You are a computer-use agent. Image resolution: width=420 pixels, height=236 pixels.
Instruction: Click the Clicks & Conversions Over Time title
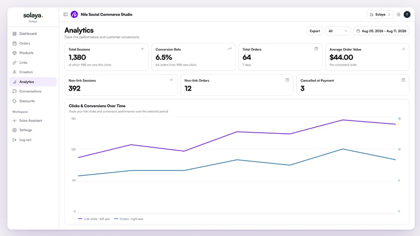click(97, 106)
